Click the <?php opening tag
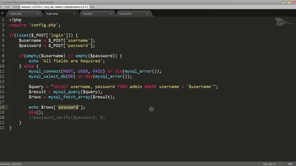Viewport: 296px width, 166px height. [x=15, y=20]
